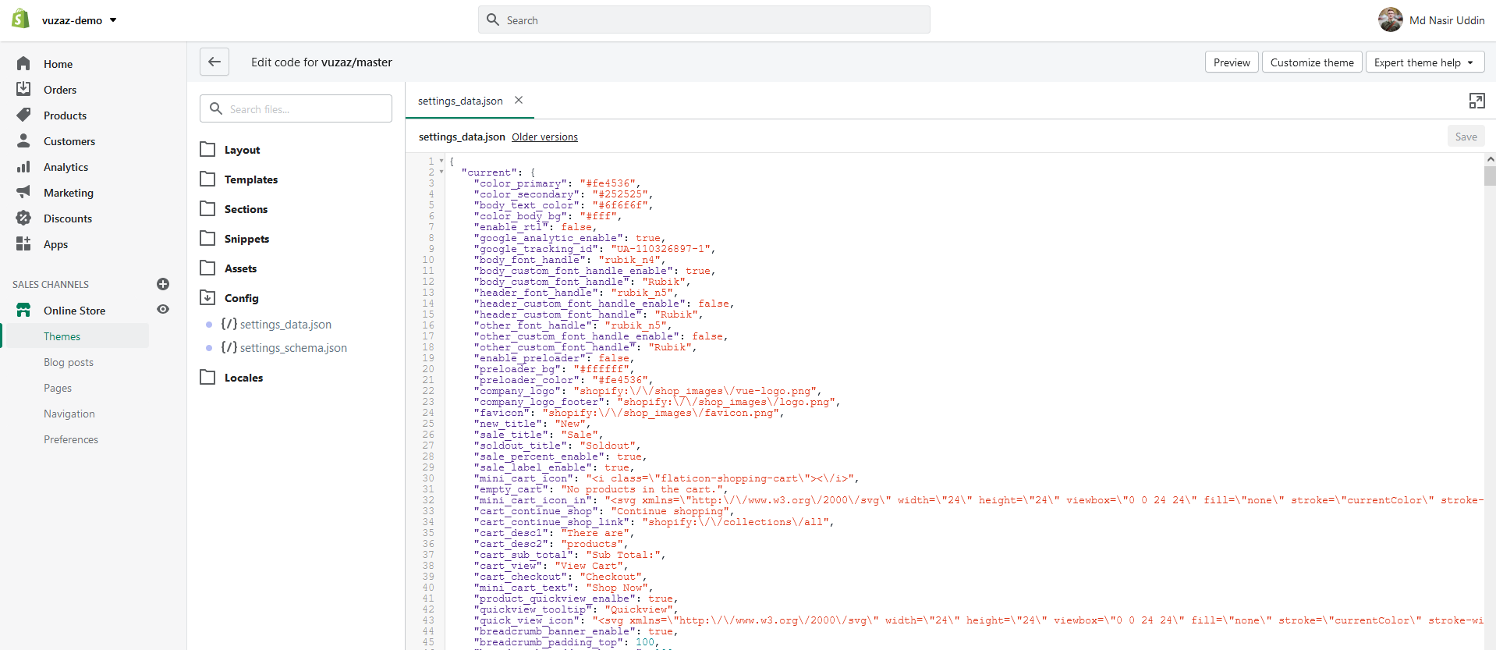Click the Orders sidebar icon
The image size is (1496, 650).
point(23,89)
